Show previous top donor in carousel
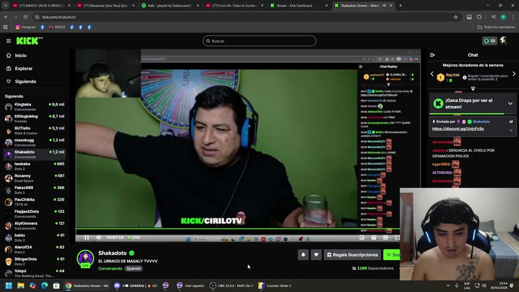 pyautogui.click(x=432, y=74)
